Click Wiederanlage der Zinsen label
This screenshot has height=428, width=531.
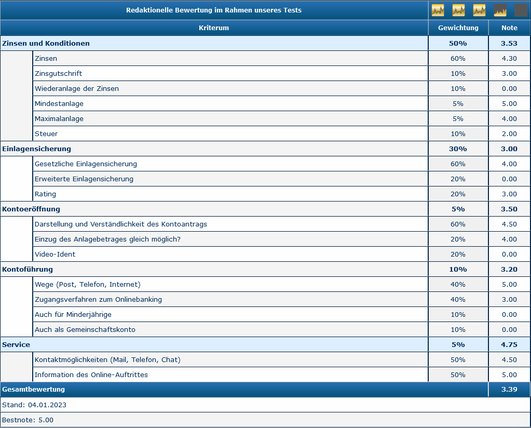(76, 88)
